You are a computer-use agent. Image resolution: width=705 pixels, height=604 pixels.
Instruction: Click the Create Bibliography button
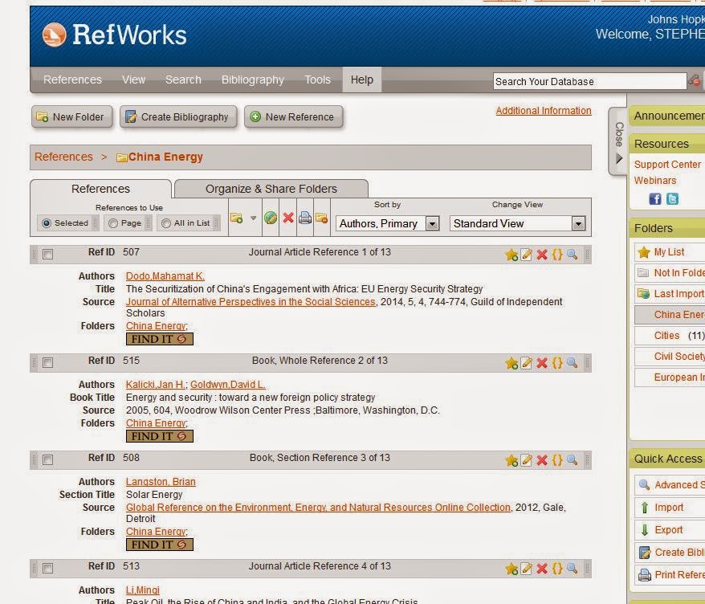tap(178, 117)
